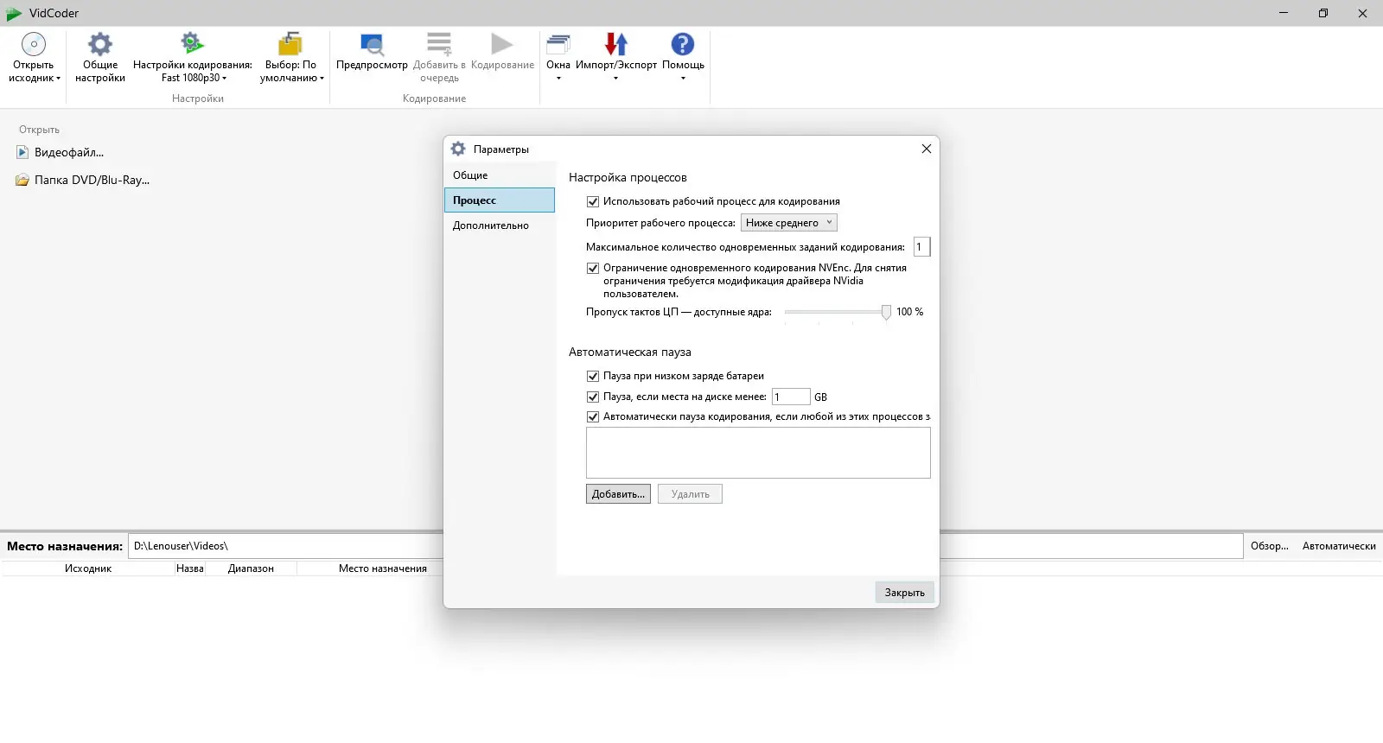
Task: Open the Preview (Предпросмотр) icon
Action: pos(372,44)
